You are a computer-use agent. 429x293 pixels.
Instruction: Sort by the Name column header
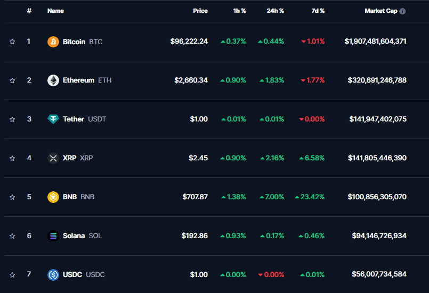pyautogui.click(x=55, y=11)
